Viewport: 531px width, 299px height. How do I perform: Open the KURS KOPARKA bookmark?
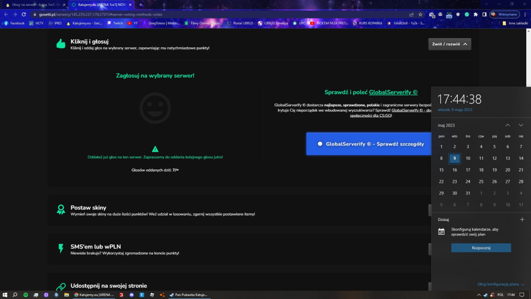click(x=367, y=23)
